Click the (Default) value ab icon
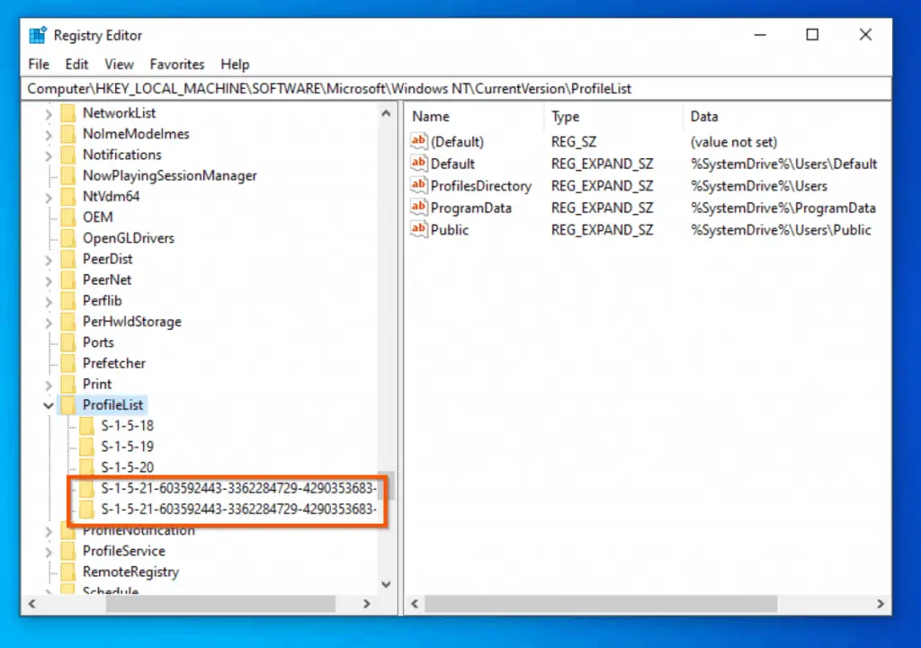The width and height of the screenshot is (921, 648). (417, 141)
